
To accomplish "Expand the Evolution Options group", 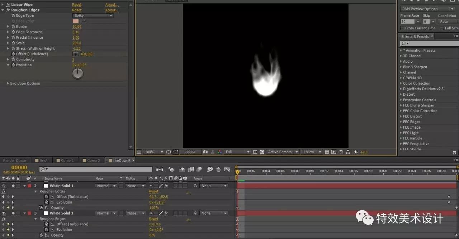I will [8, 83].
